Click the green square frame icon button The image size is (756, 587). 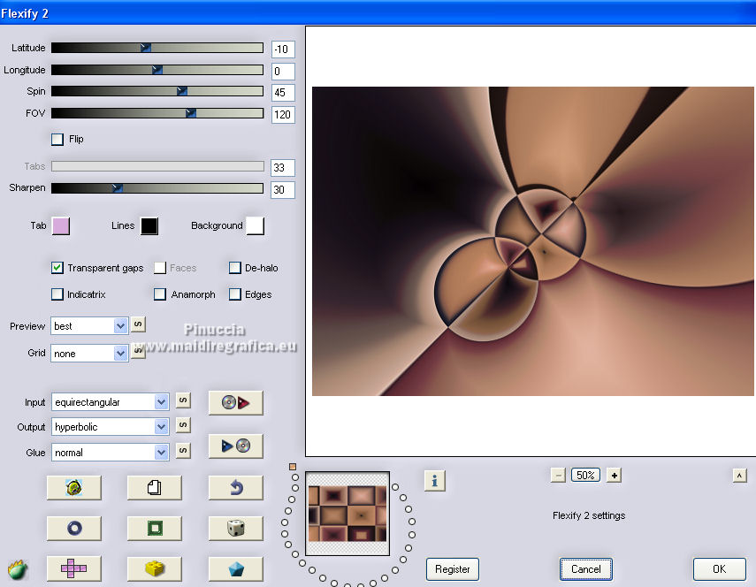tap(154, 528)
